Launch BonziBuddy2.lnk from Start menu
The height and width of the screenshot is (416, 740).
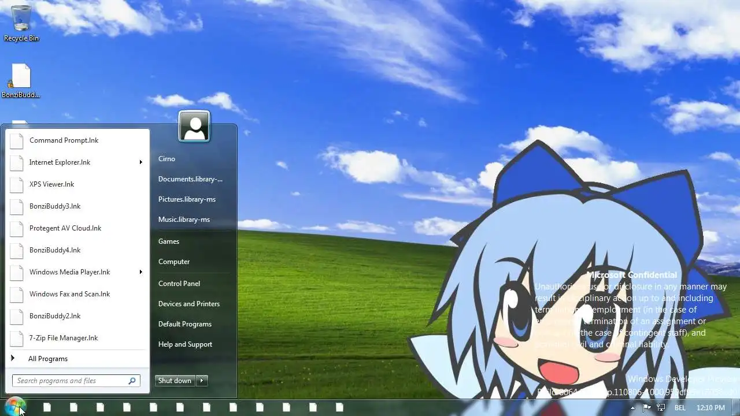(77, 316)
